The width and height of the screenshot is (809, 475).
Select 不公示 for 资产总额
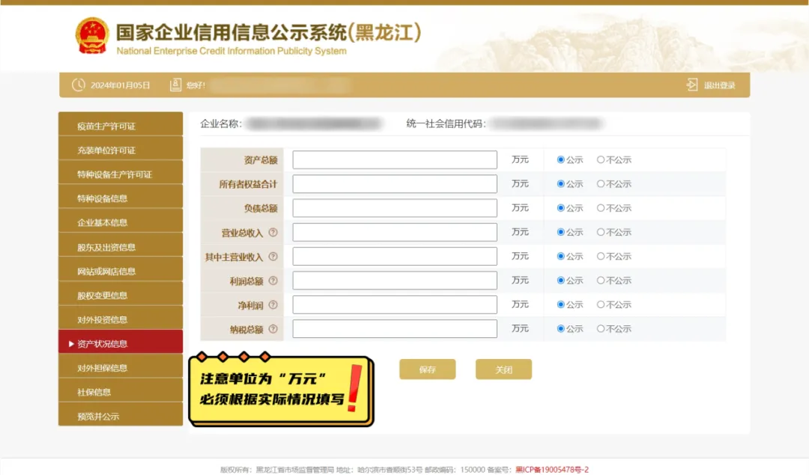[601, 160]
